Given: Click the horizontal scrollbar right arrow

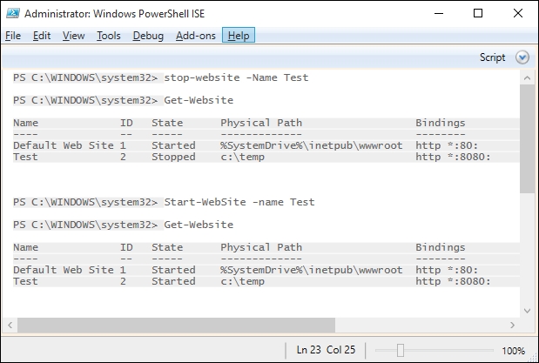Looking at the screenshot, I should tap(513, 326).
